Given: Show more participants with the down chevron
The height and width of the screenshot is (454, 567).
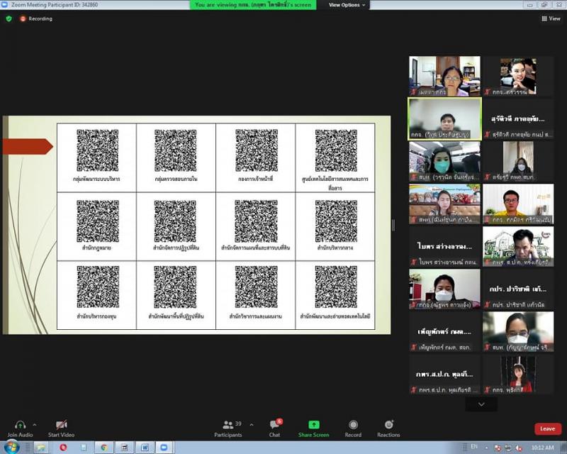Looking at the screenshot, I should [481, 404].
